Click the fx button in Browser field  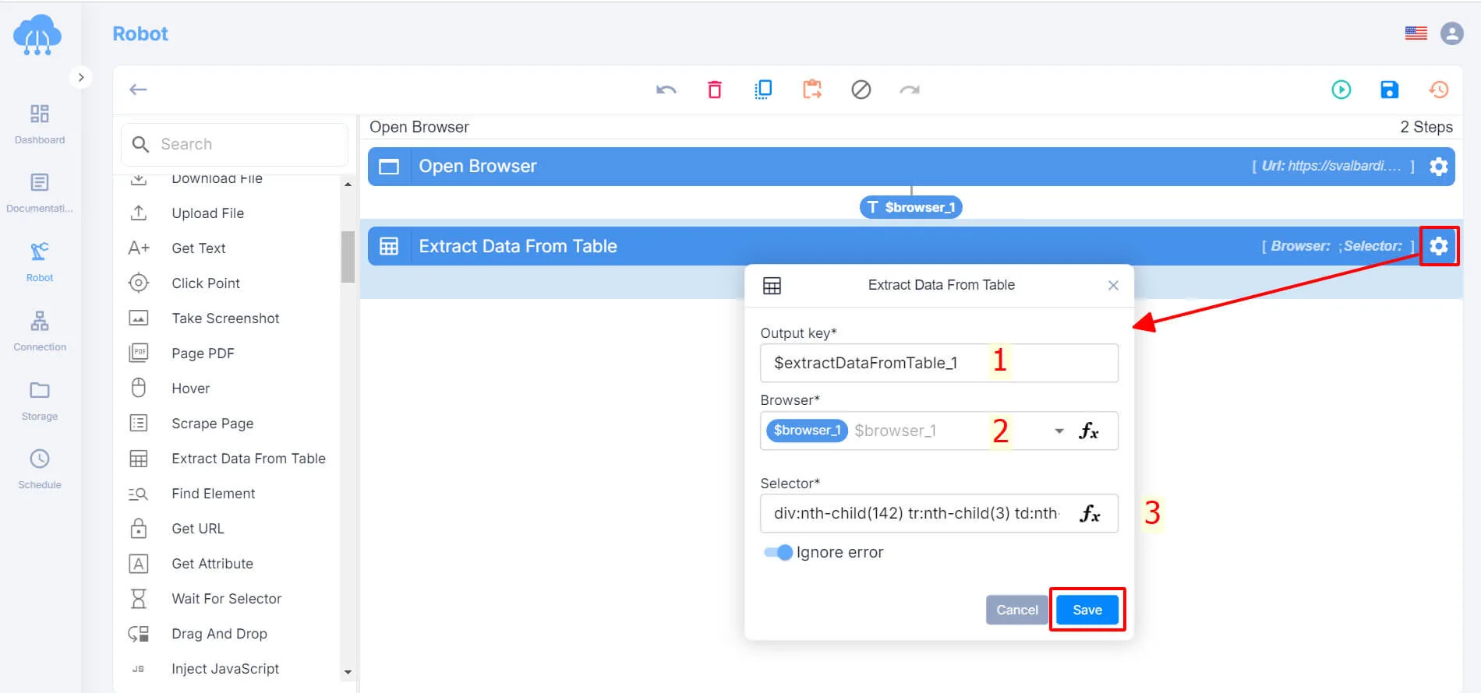1089,431
